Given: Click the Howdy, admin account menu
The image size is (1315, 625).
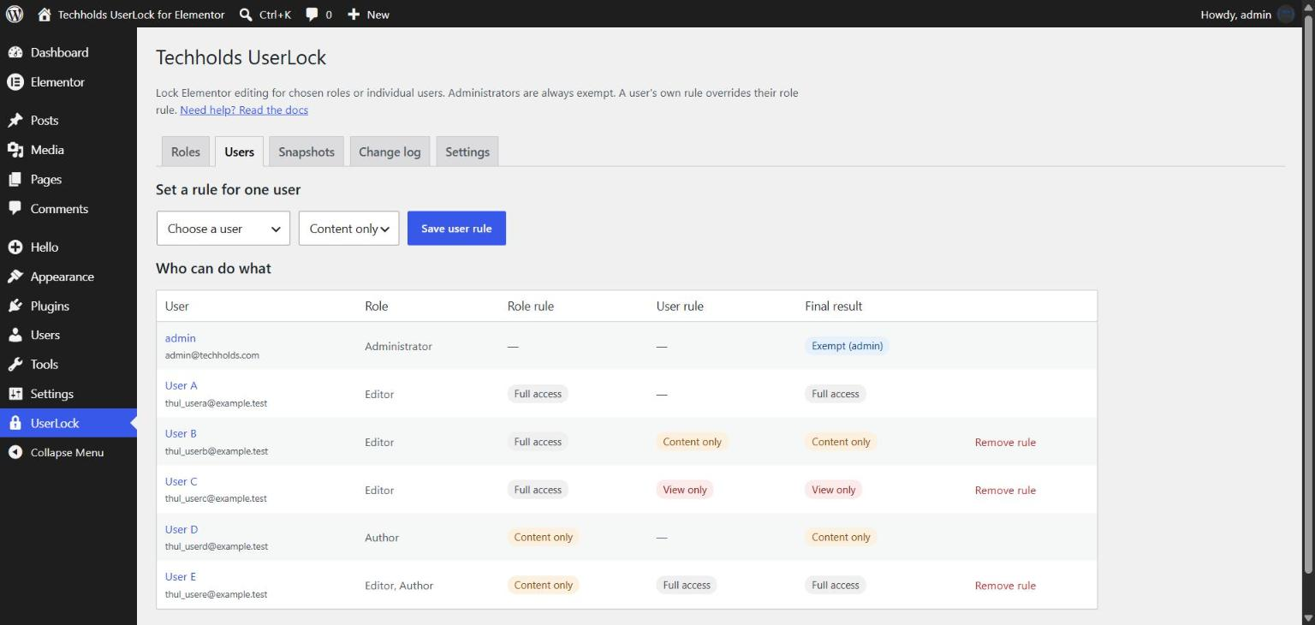Looking at the screenshot, I should (1247, 14).
